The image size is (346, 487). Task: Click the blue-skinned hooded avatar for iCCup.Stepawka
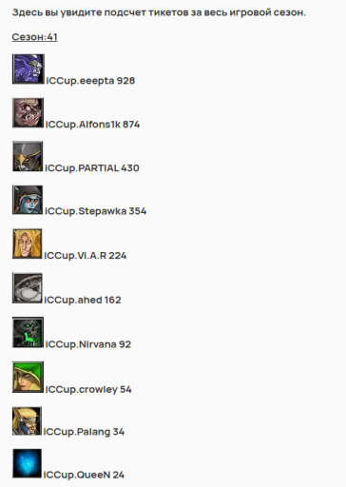(x=28, y=200)
